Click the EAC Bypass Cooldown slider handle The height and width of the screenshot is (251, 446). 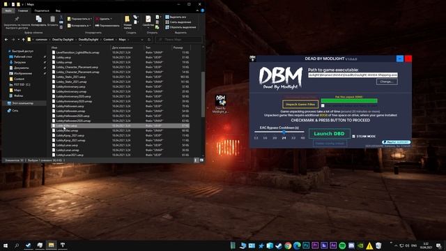click(x=284, y=132)
